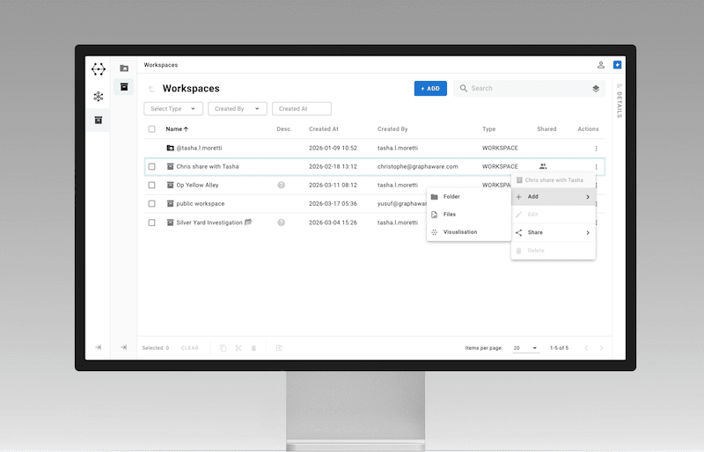Open the items per page dropdown
Image resolution: width=704 pixels, height=452 pixels.
525,348
